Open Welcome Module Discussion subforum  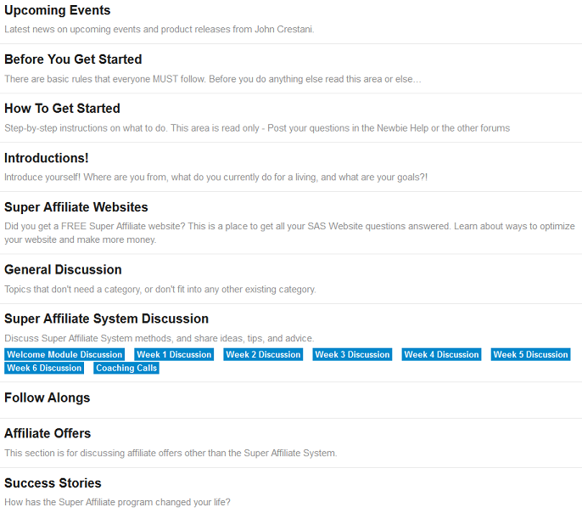click(64, 354)
